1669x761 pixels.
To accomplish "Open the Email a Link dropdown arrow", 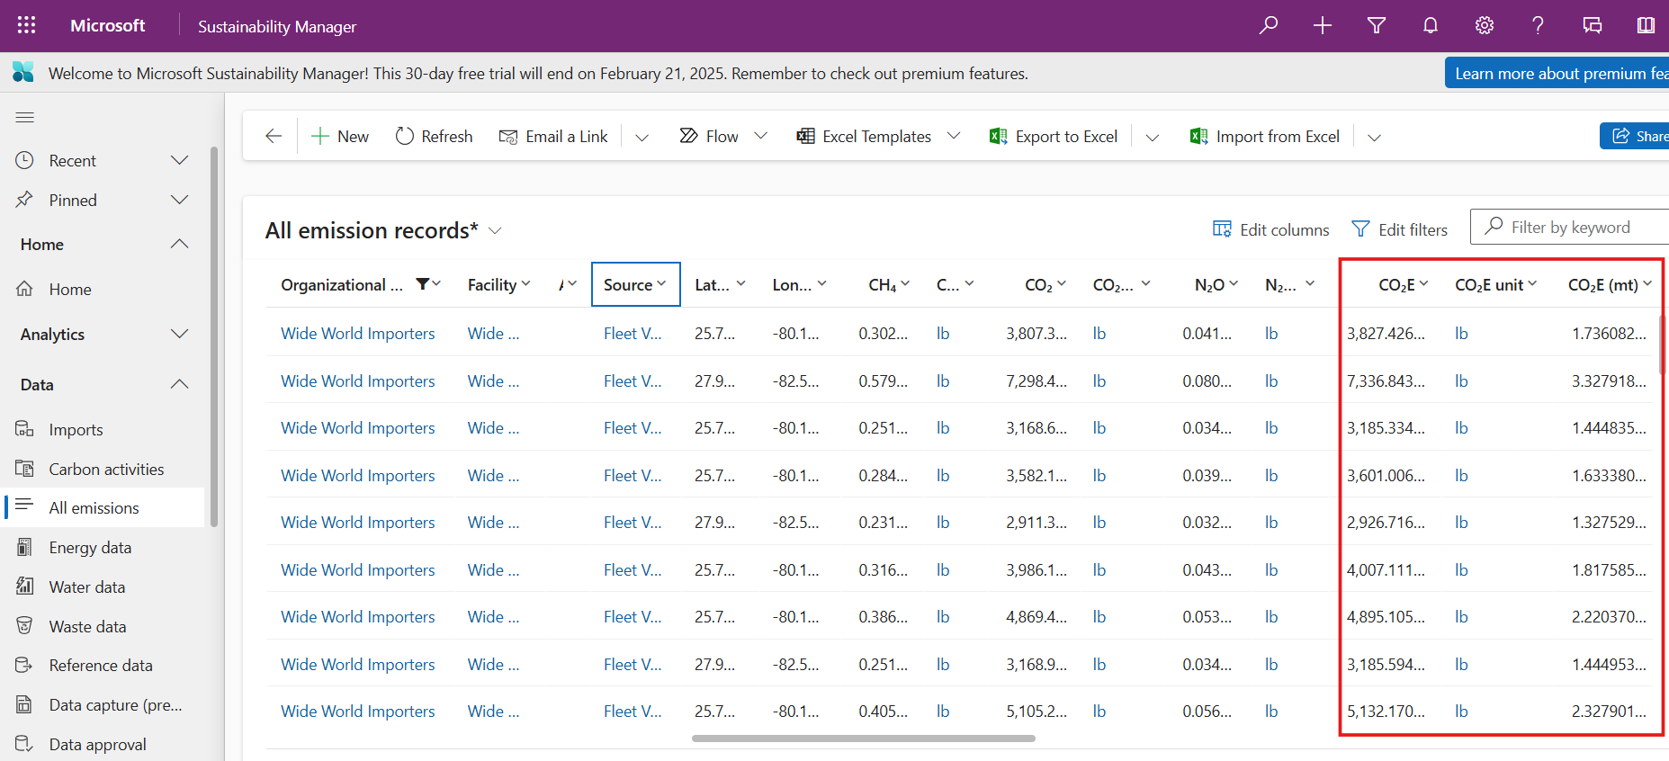I will 642,137.
